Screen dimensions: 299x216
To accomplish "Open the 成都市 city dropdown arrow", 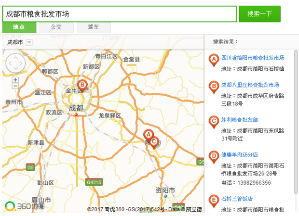I will (x=29, y=42).
